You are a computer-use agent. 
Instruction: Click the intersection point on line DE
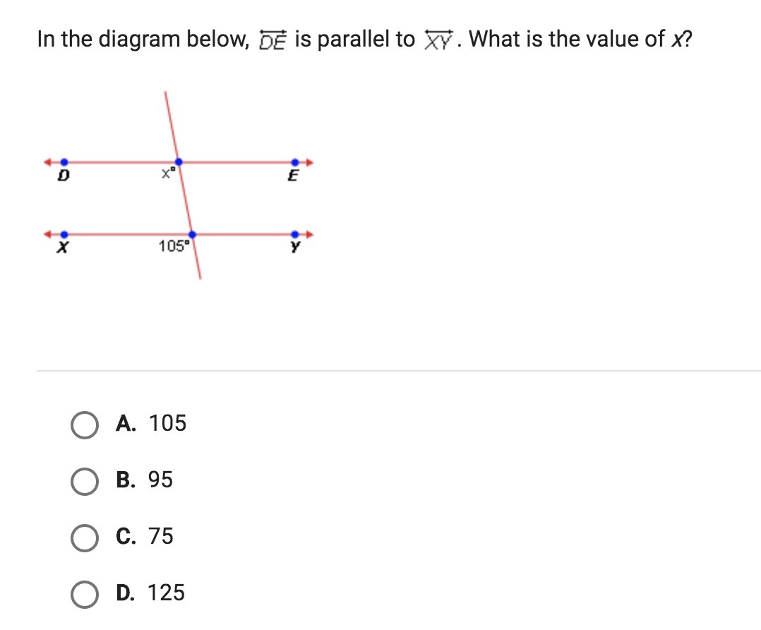[177, 162]
